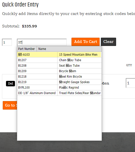
Task: Click the cart line quantity box
Action: pyautogui.click(x=131, y=83)
